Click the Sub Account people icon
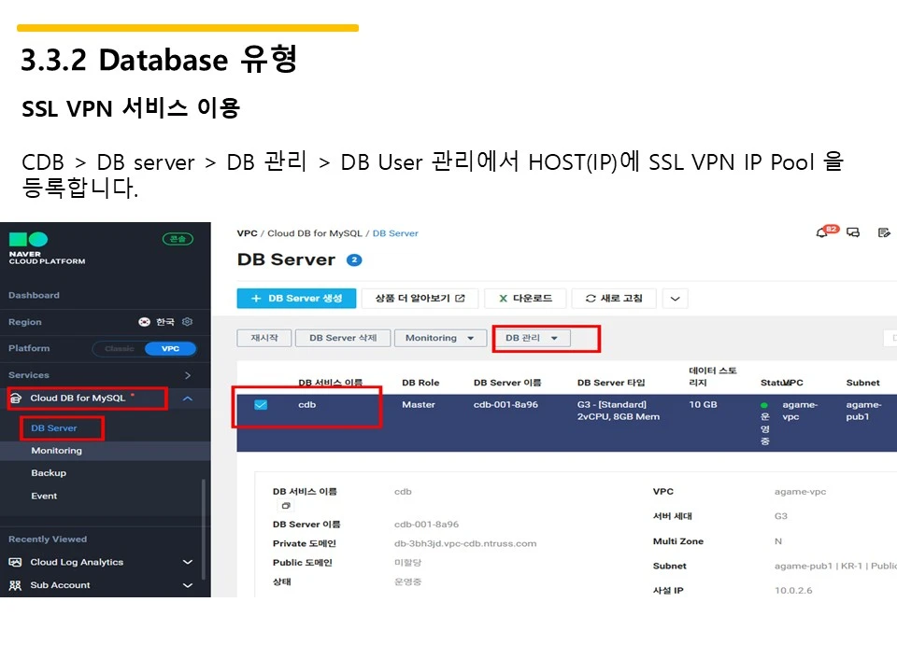Image resolution: width=897 pixels, height=672 pixels. pyautogui.click(x=16, y=585)
